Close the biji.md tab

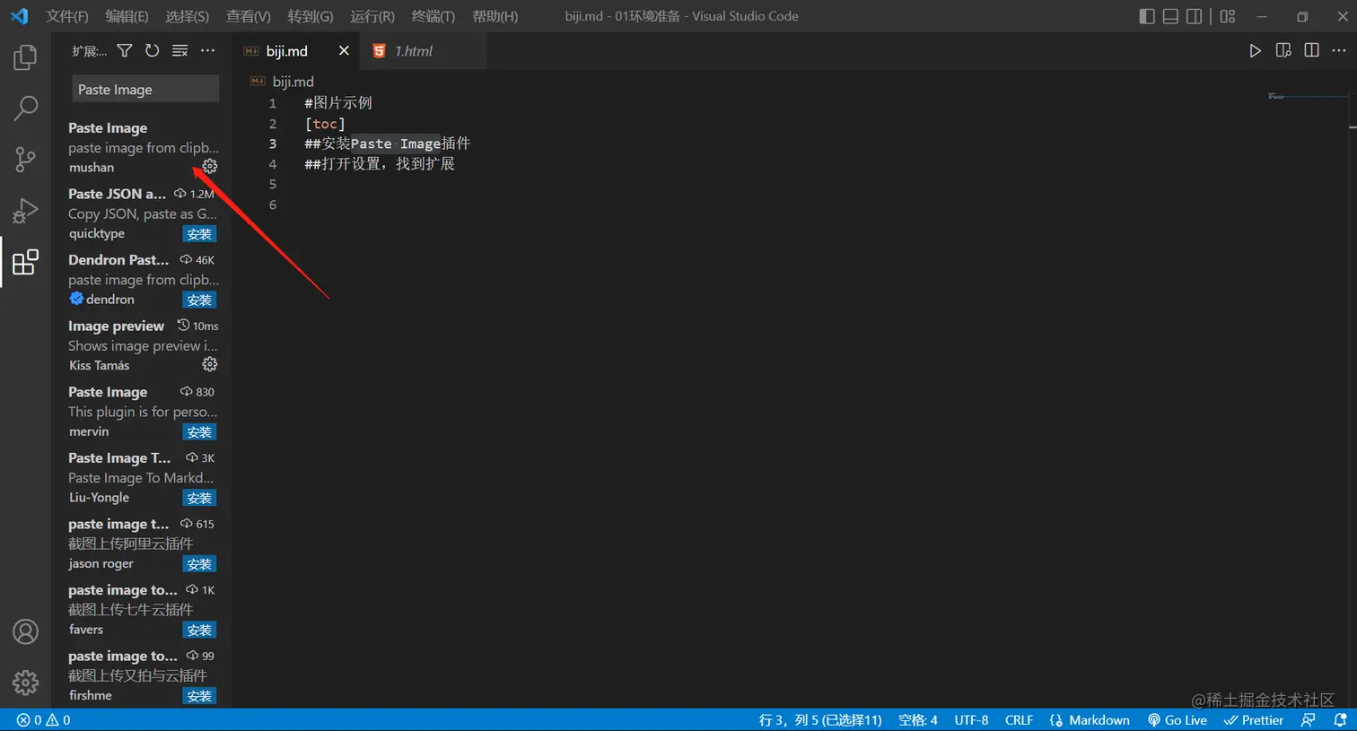click(x=344, y=51)
